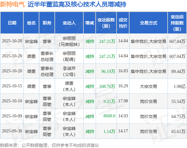The height and width of the screenshot is (148, 187).
Task: Click the date 2025-09-30
Action: pyautogui.click(x=12, y=131)
